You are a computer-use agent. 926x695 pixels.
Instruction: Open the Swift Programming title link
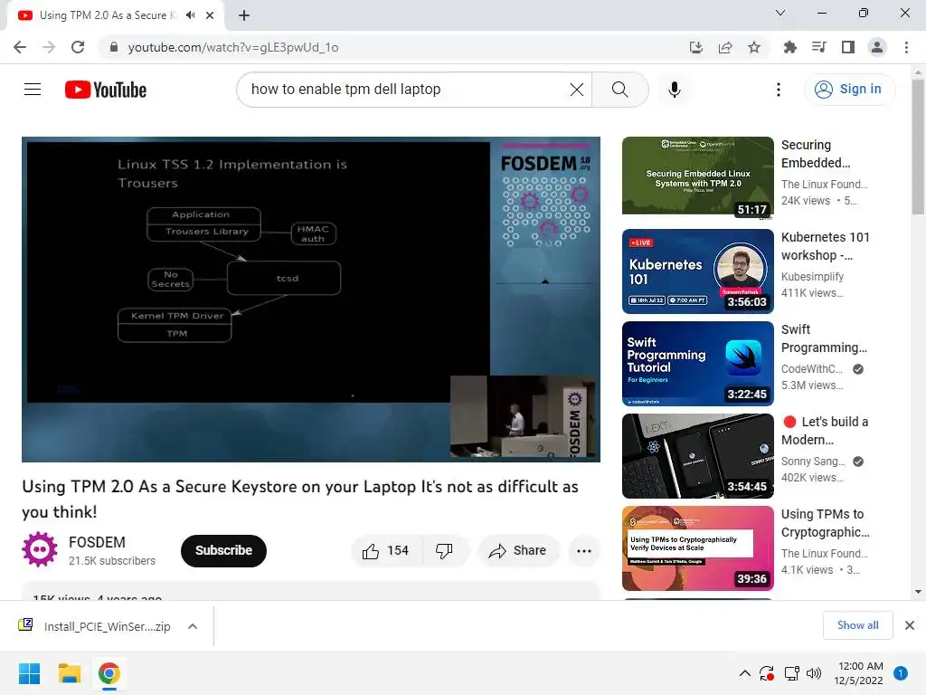click(824, 338)
